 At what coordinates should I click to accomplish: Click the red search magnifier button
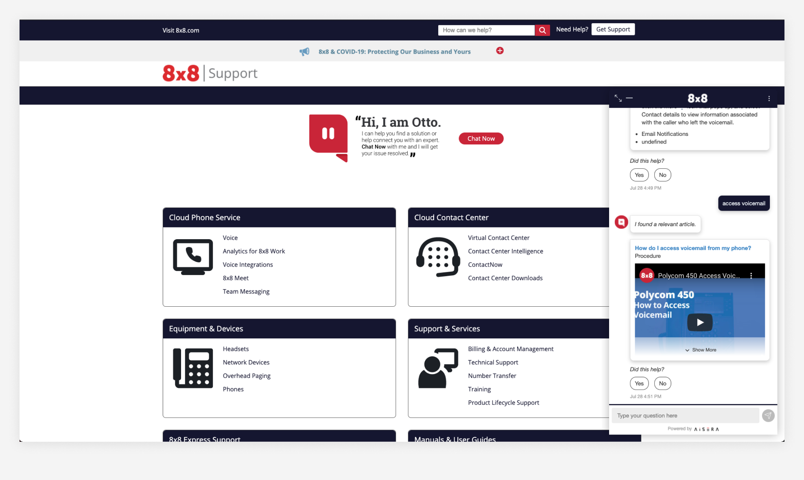pos(542,30)
